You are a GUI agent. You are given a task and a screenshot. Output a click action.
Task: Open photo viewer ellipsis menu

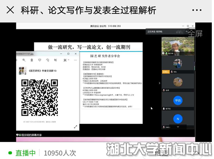(75, 60)
